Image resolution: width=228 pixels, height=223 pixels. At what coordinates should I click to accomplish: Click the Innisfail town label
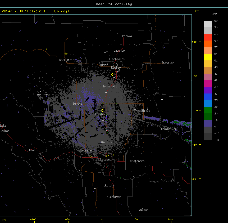tap(110, 86)
